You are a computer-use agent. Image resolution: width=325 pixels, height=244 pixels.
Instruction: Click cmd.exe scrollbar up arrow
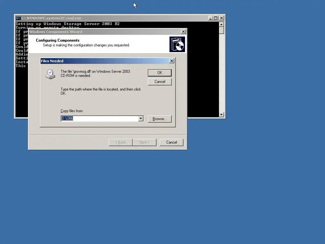click(x=221, y=24)
